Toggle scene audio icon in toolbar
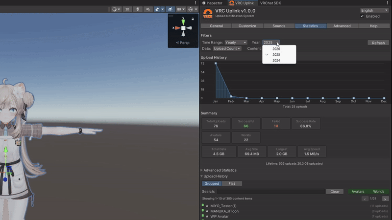392x220 pixels. (x=148, y=9)
